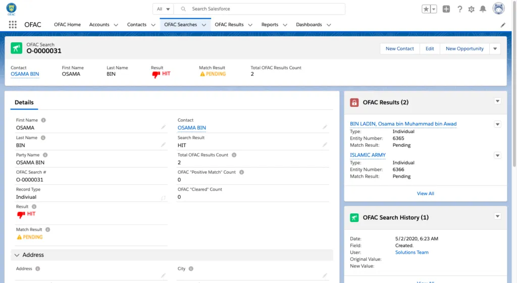
Task: Open the Solutions Team user link
Action: (x=412, y=252)
